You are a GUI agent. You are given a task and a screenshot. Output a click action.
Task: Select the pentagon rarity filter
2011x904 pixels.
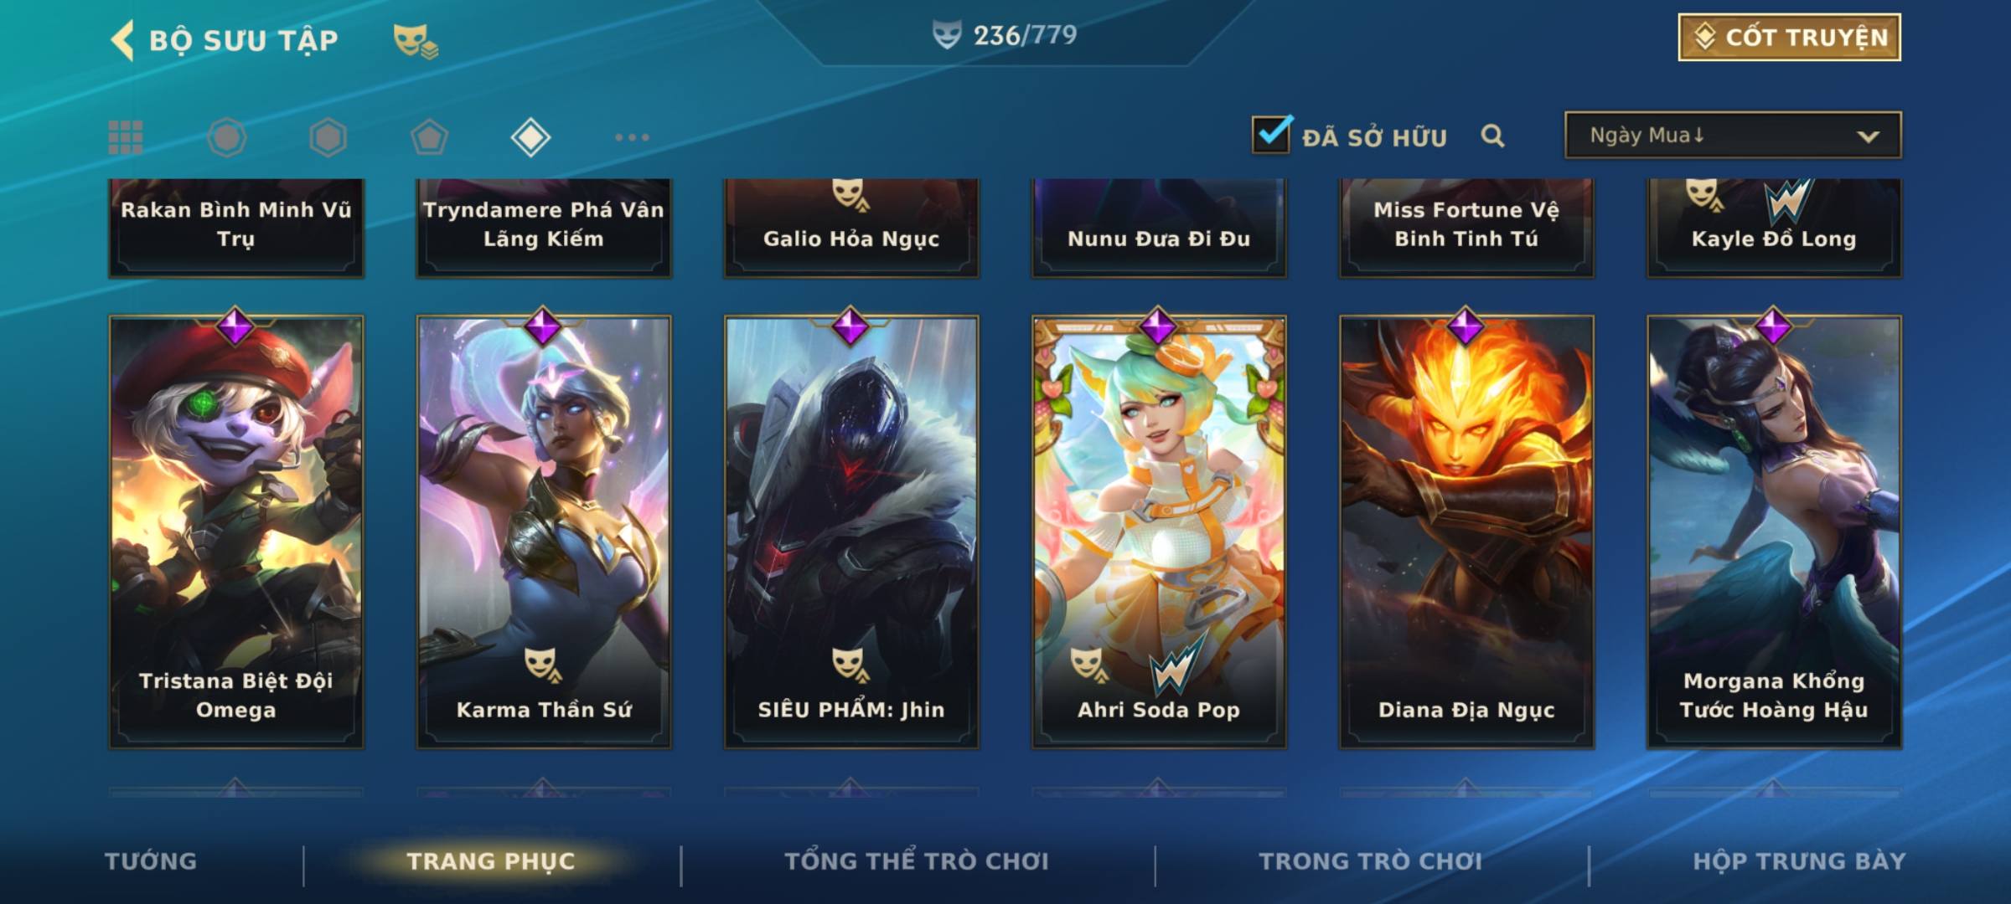click(429, 137)
